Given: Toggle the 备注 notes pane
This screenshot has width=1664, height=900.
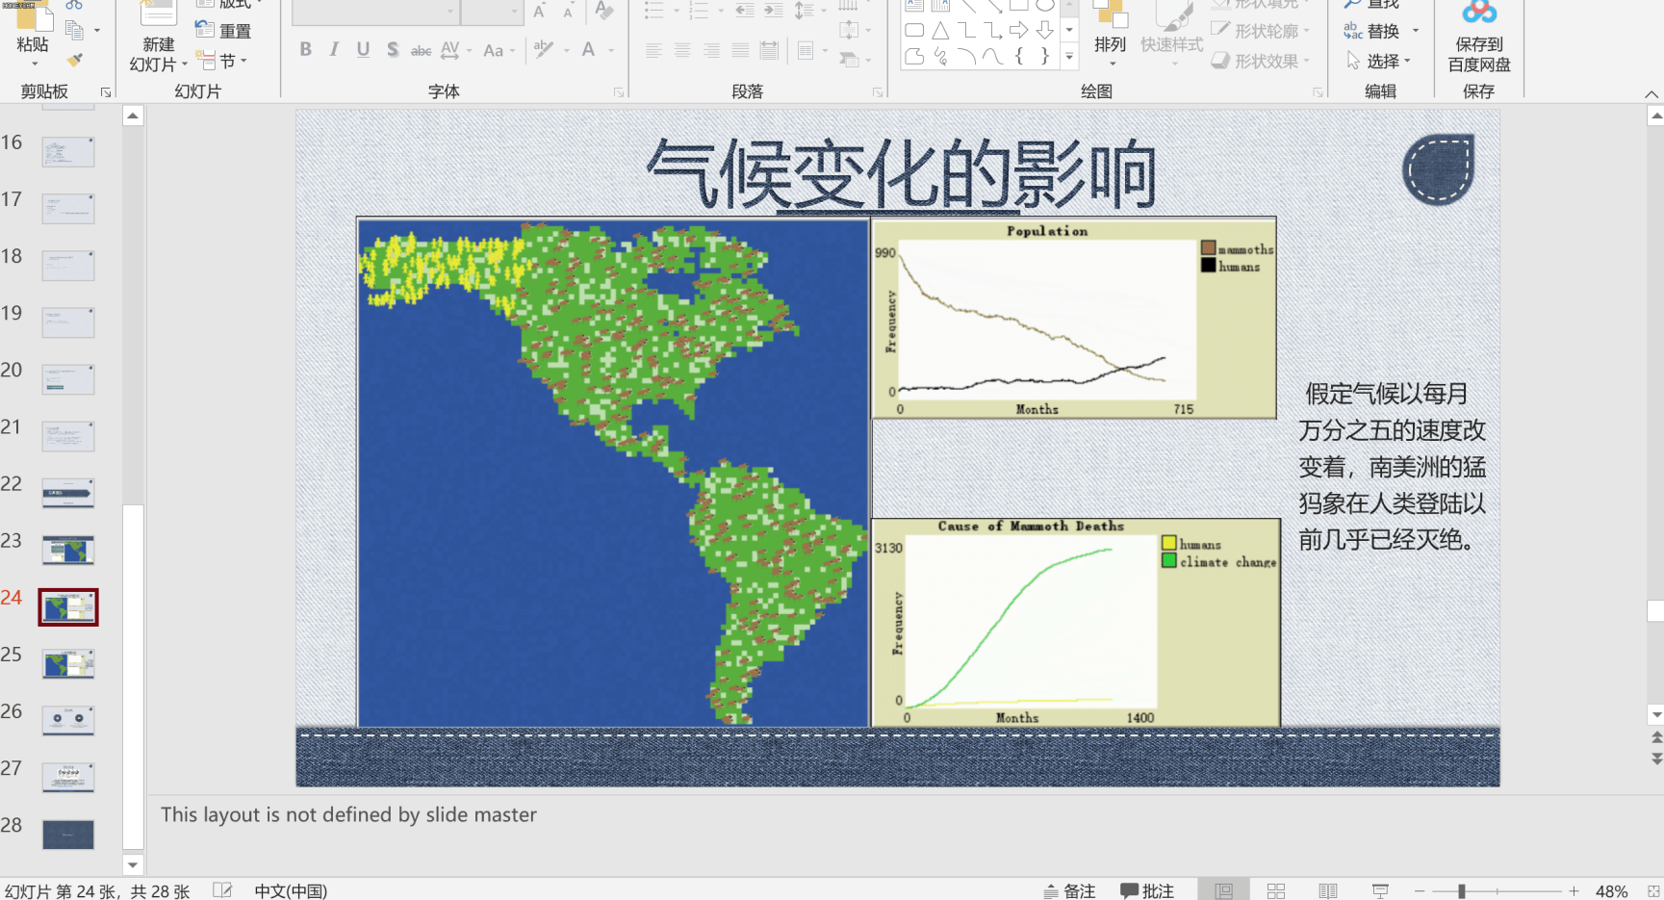Looking at the screenshot, I should click(1069, 891).
